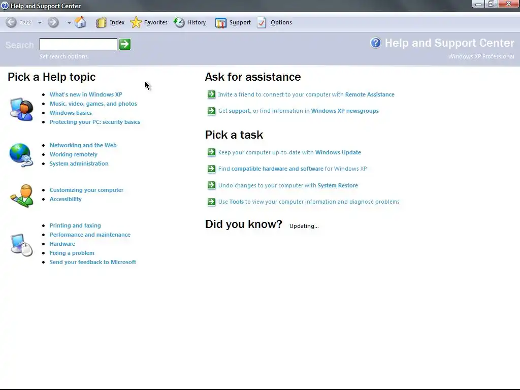The width and height of the screenshot is (520, 390).
Task: Click green arrow beside Remote Assistance
Action: click(x=211, y=94)
